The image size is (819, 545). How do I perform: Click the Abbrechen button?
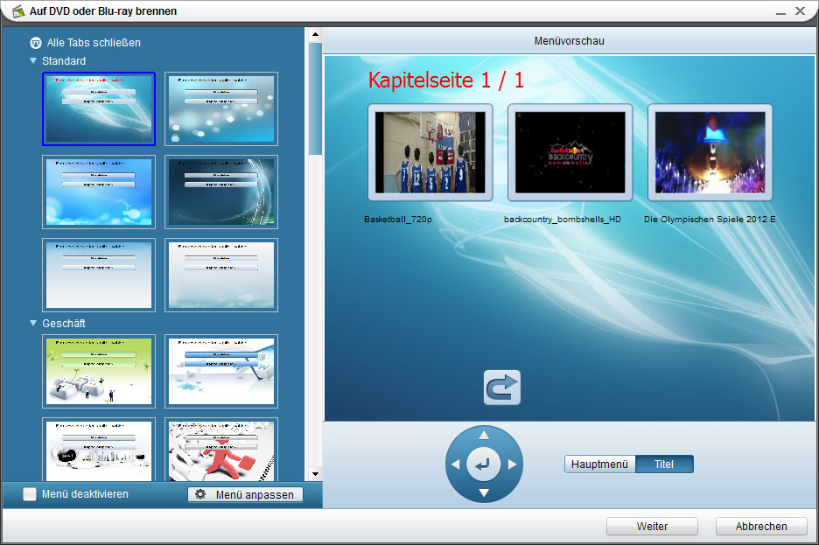pos(760,527)
